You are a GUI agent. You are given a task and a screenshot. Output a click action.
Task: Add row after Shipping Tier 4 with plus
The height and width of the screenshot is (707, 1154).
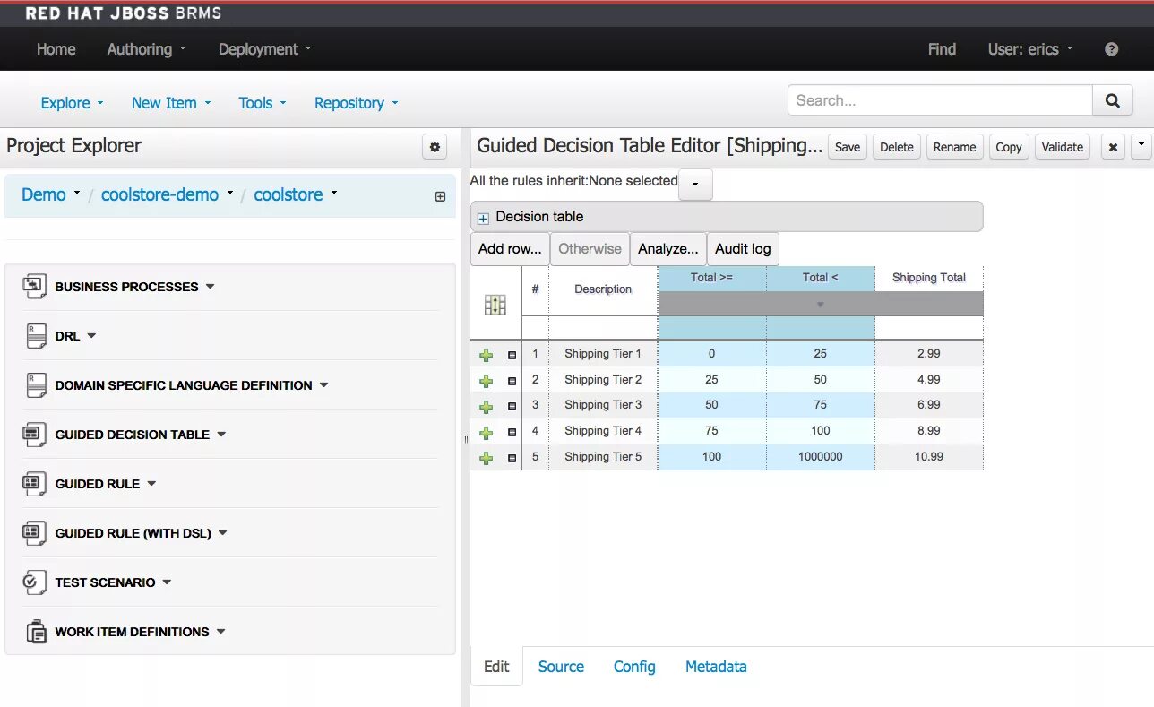pos(487,433)
